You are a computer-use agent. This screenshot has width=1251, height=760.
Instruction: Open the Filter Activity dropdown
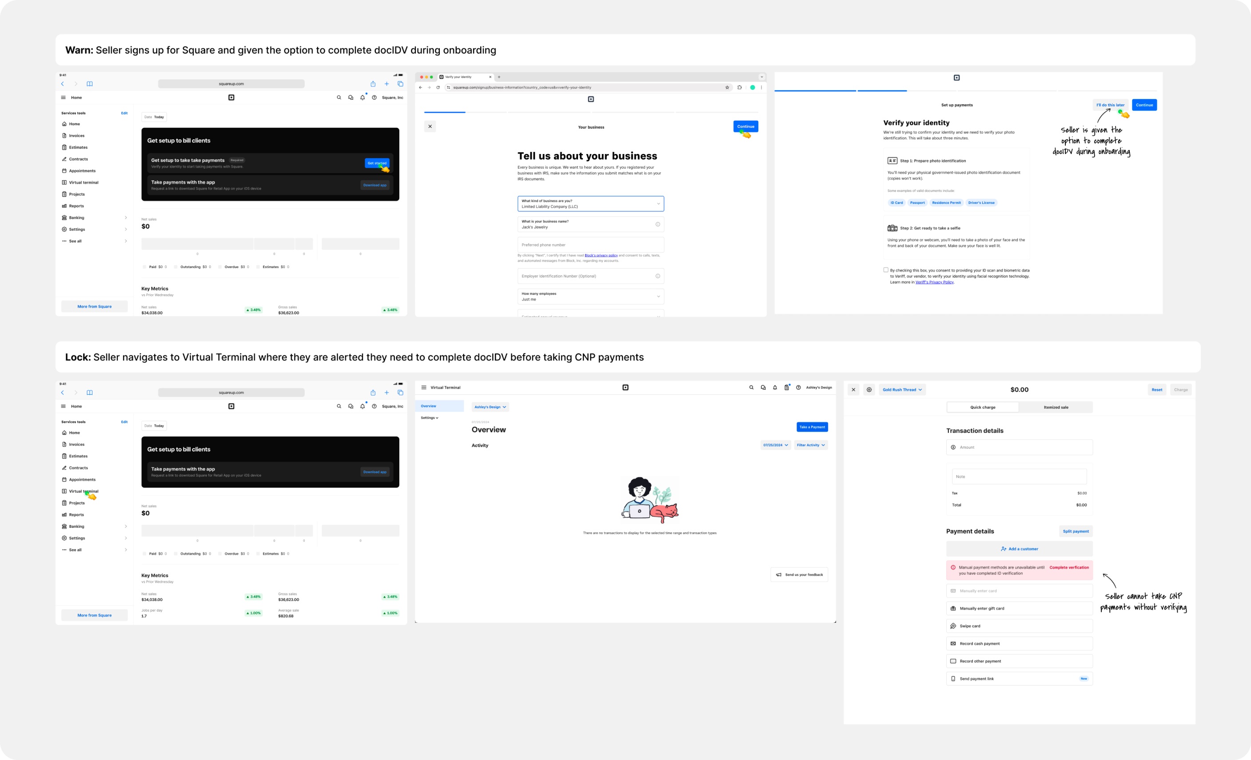[x=811, y=445]
